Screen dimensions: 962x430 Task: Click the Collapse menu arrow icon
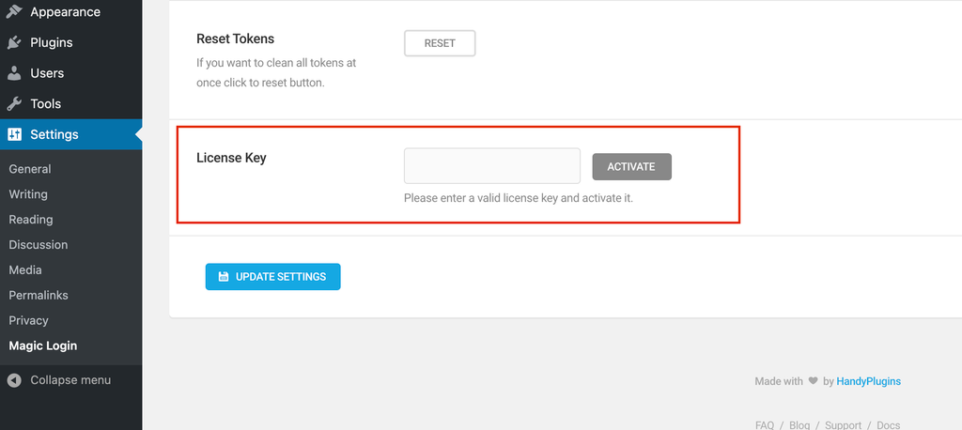(14, 380)
